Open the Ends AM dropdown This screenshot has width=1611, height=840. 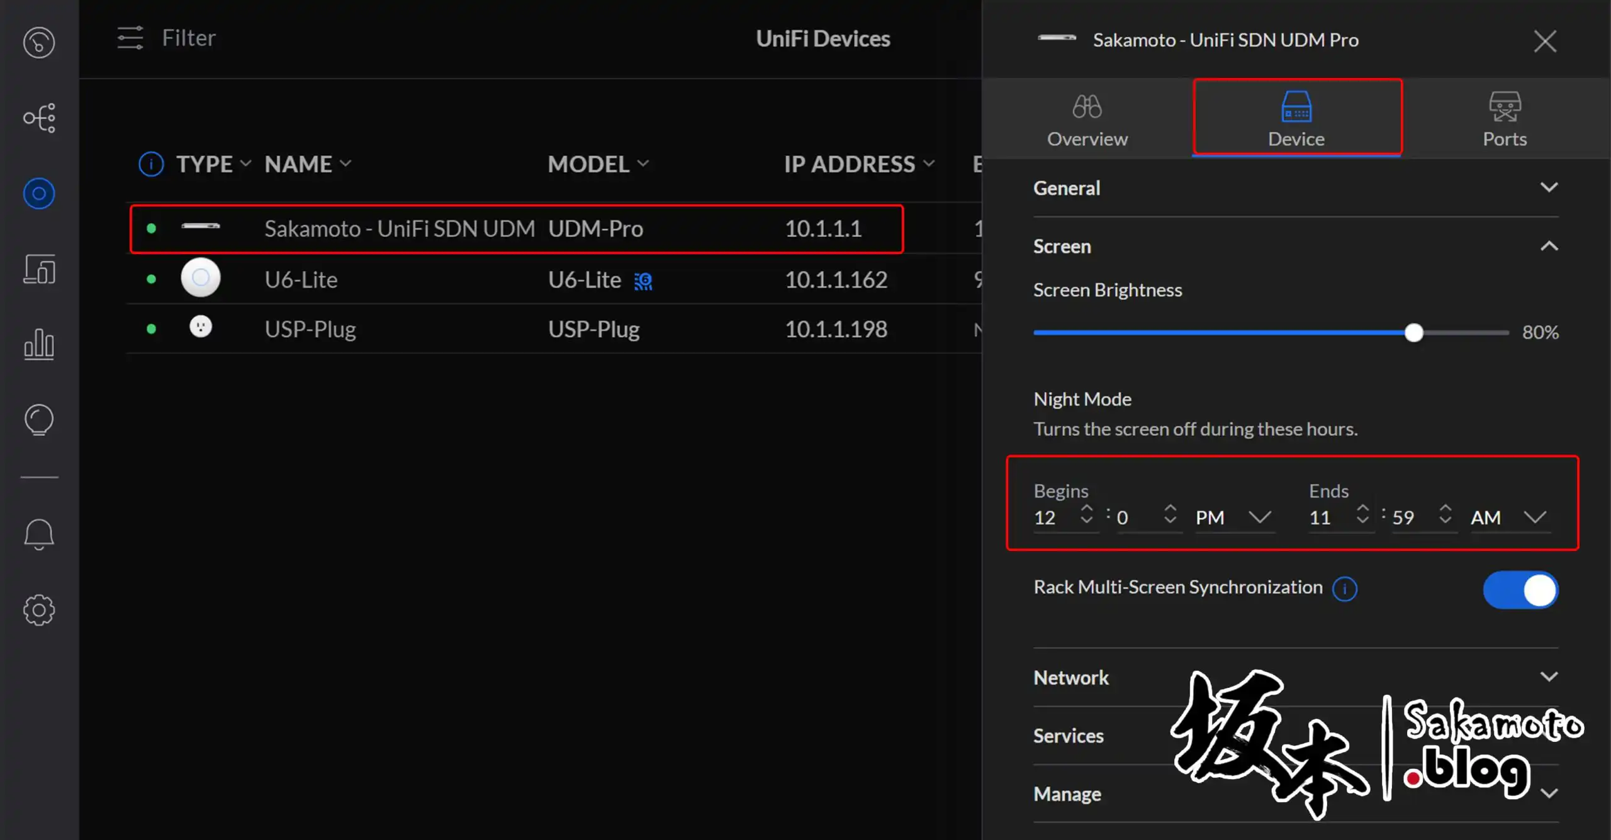coord(1509,517)
